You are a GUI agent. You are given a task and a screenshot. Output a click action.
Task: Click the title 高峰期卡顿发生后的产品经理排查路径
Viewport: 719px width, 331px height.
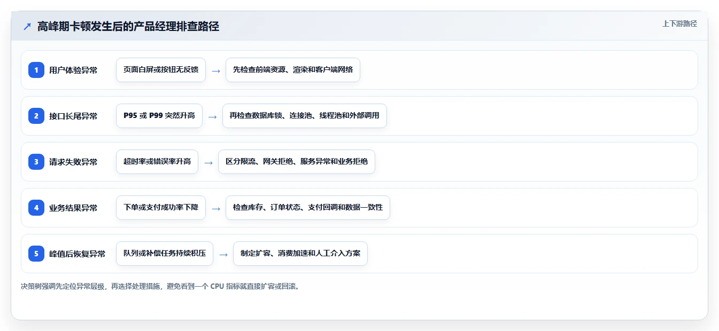point(128,26)
